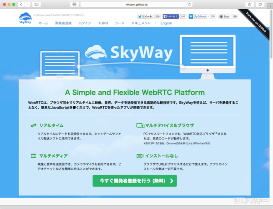
Task: Click the extension icon left of address bar
Action: [x=74, y=5]
